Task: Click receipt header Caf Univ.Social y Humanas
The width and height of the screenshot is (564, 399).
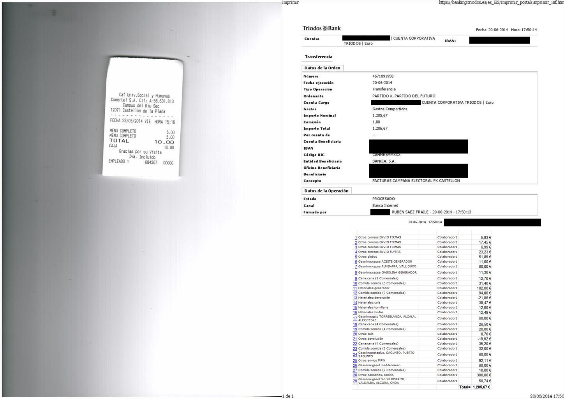Action: (144, 95)
